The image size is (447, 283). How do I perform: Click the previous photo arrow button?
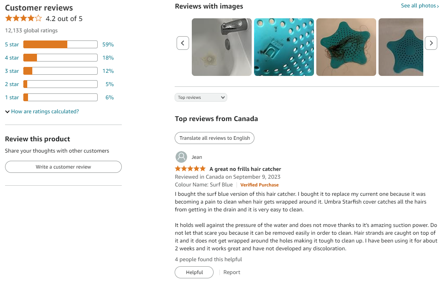click(183, 43)
